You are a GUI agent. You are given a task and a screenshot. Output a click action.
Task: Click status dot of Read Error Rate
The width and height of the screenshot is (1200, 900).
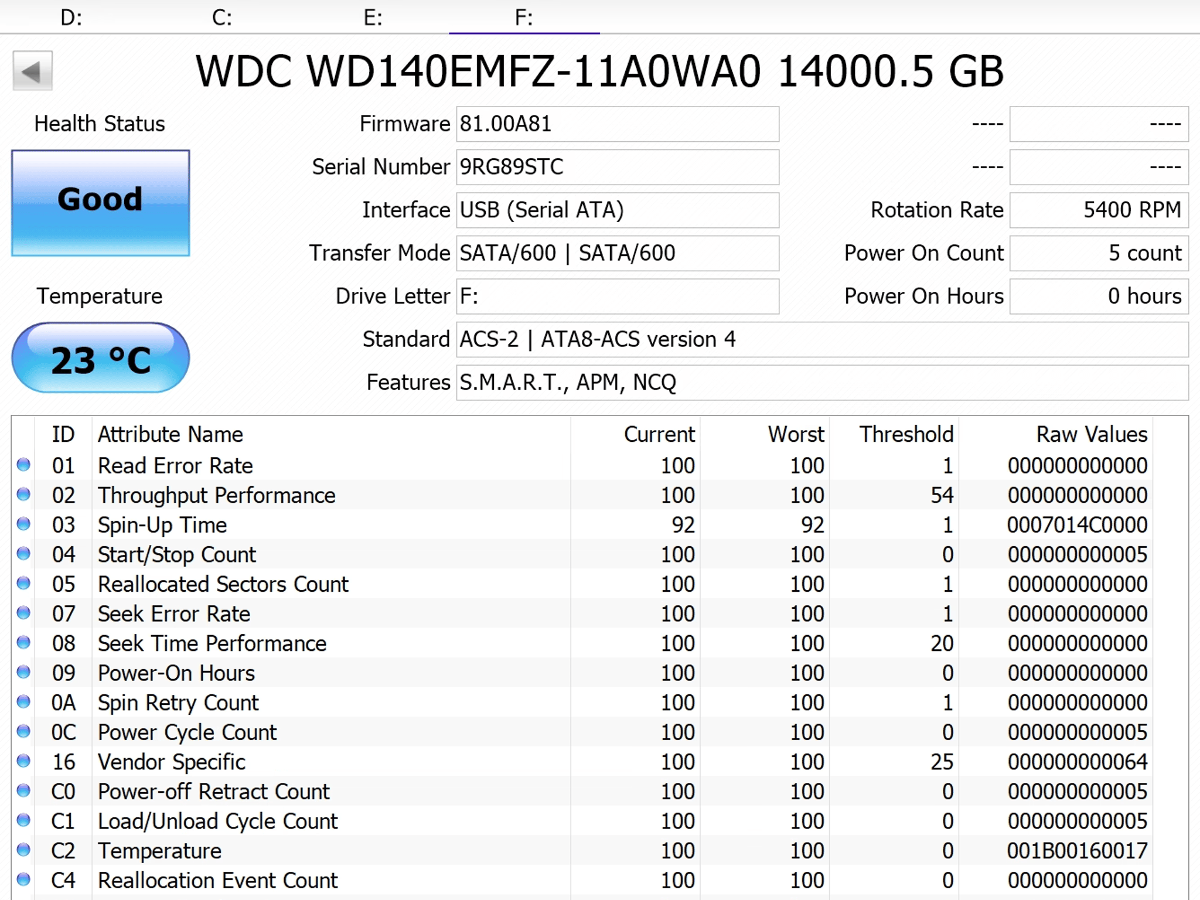[x=23, y=465]
